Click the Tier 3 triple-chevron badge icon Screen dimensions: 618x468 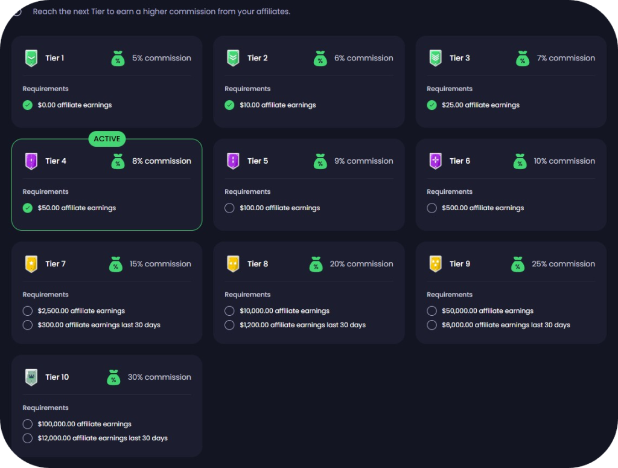coord(435,59)
